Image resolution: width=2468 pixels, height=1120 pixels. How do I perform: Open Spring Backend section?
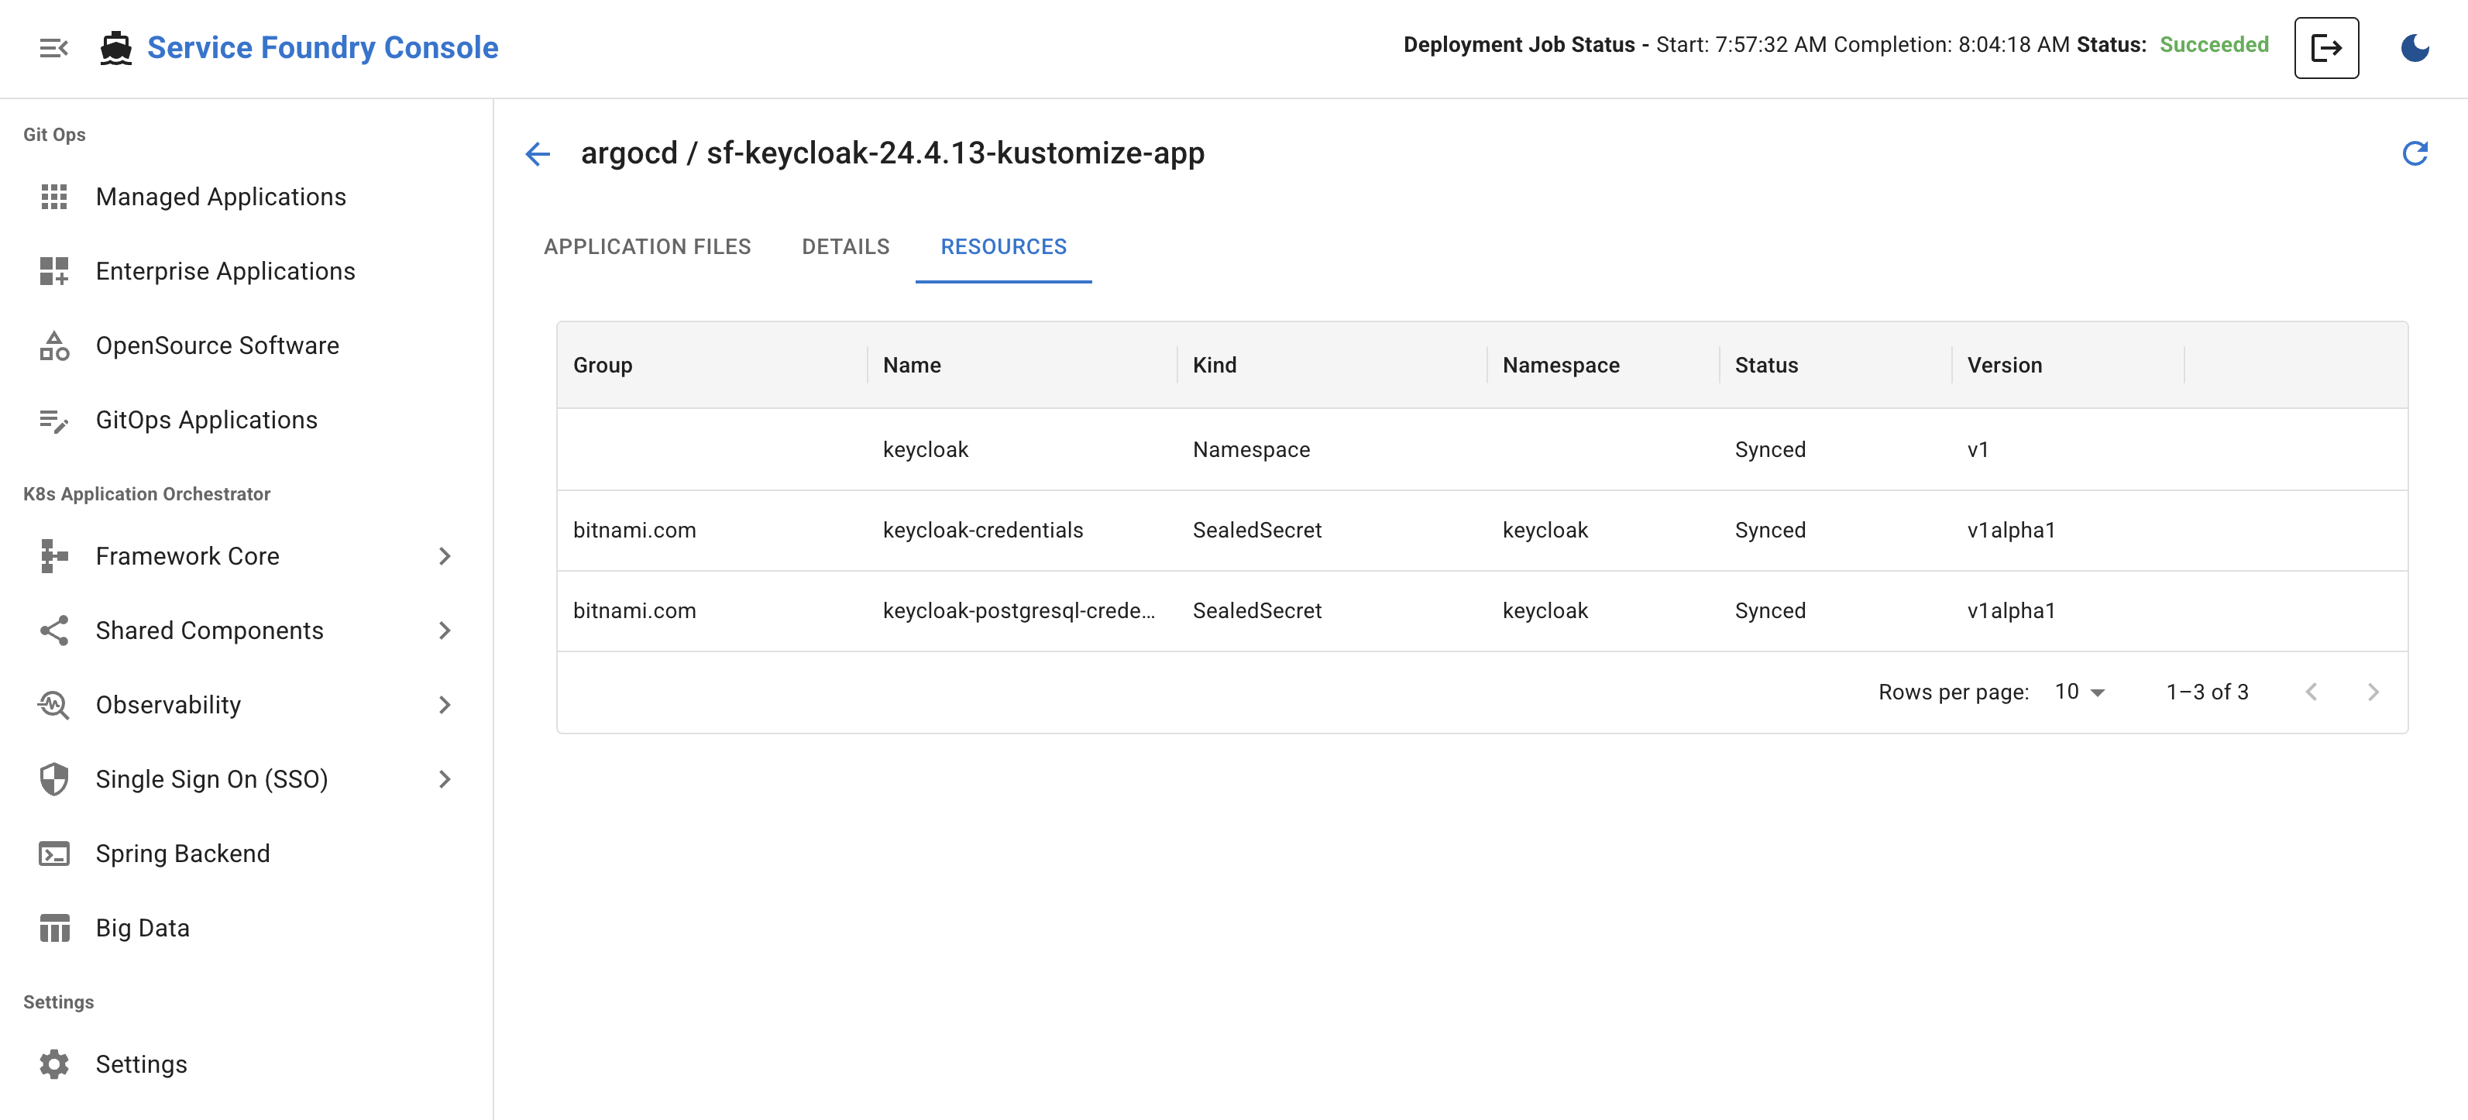point(183,854)
